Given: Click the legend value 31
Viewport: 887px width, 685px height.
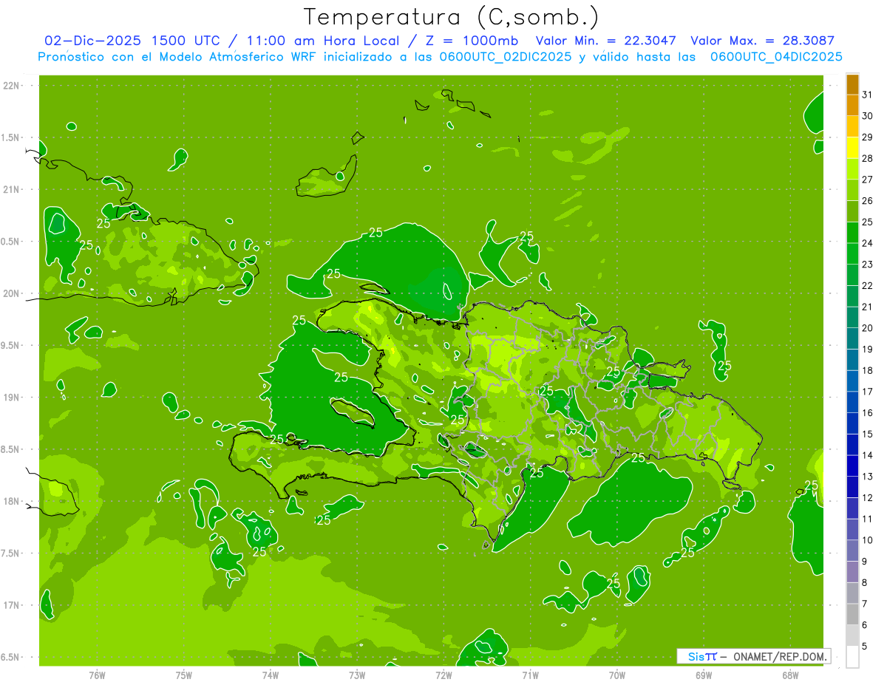Looking at the screenshot, I should (x=868, y=95).
